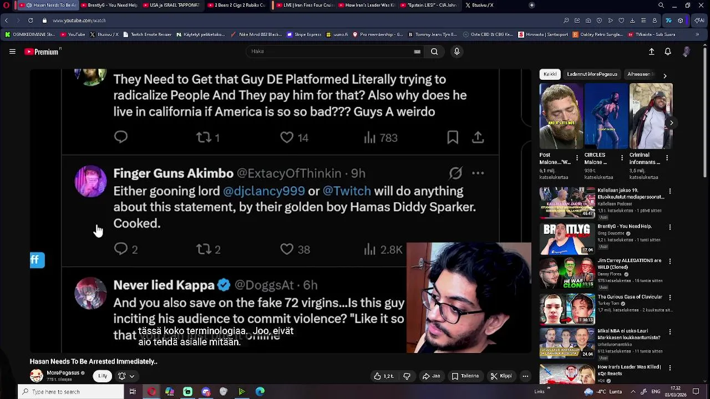Create a clip with Klippi button
710x399 pixels.
pyautogui.click(x=501, y=376)
